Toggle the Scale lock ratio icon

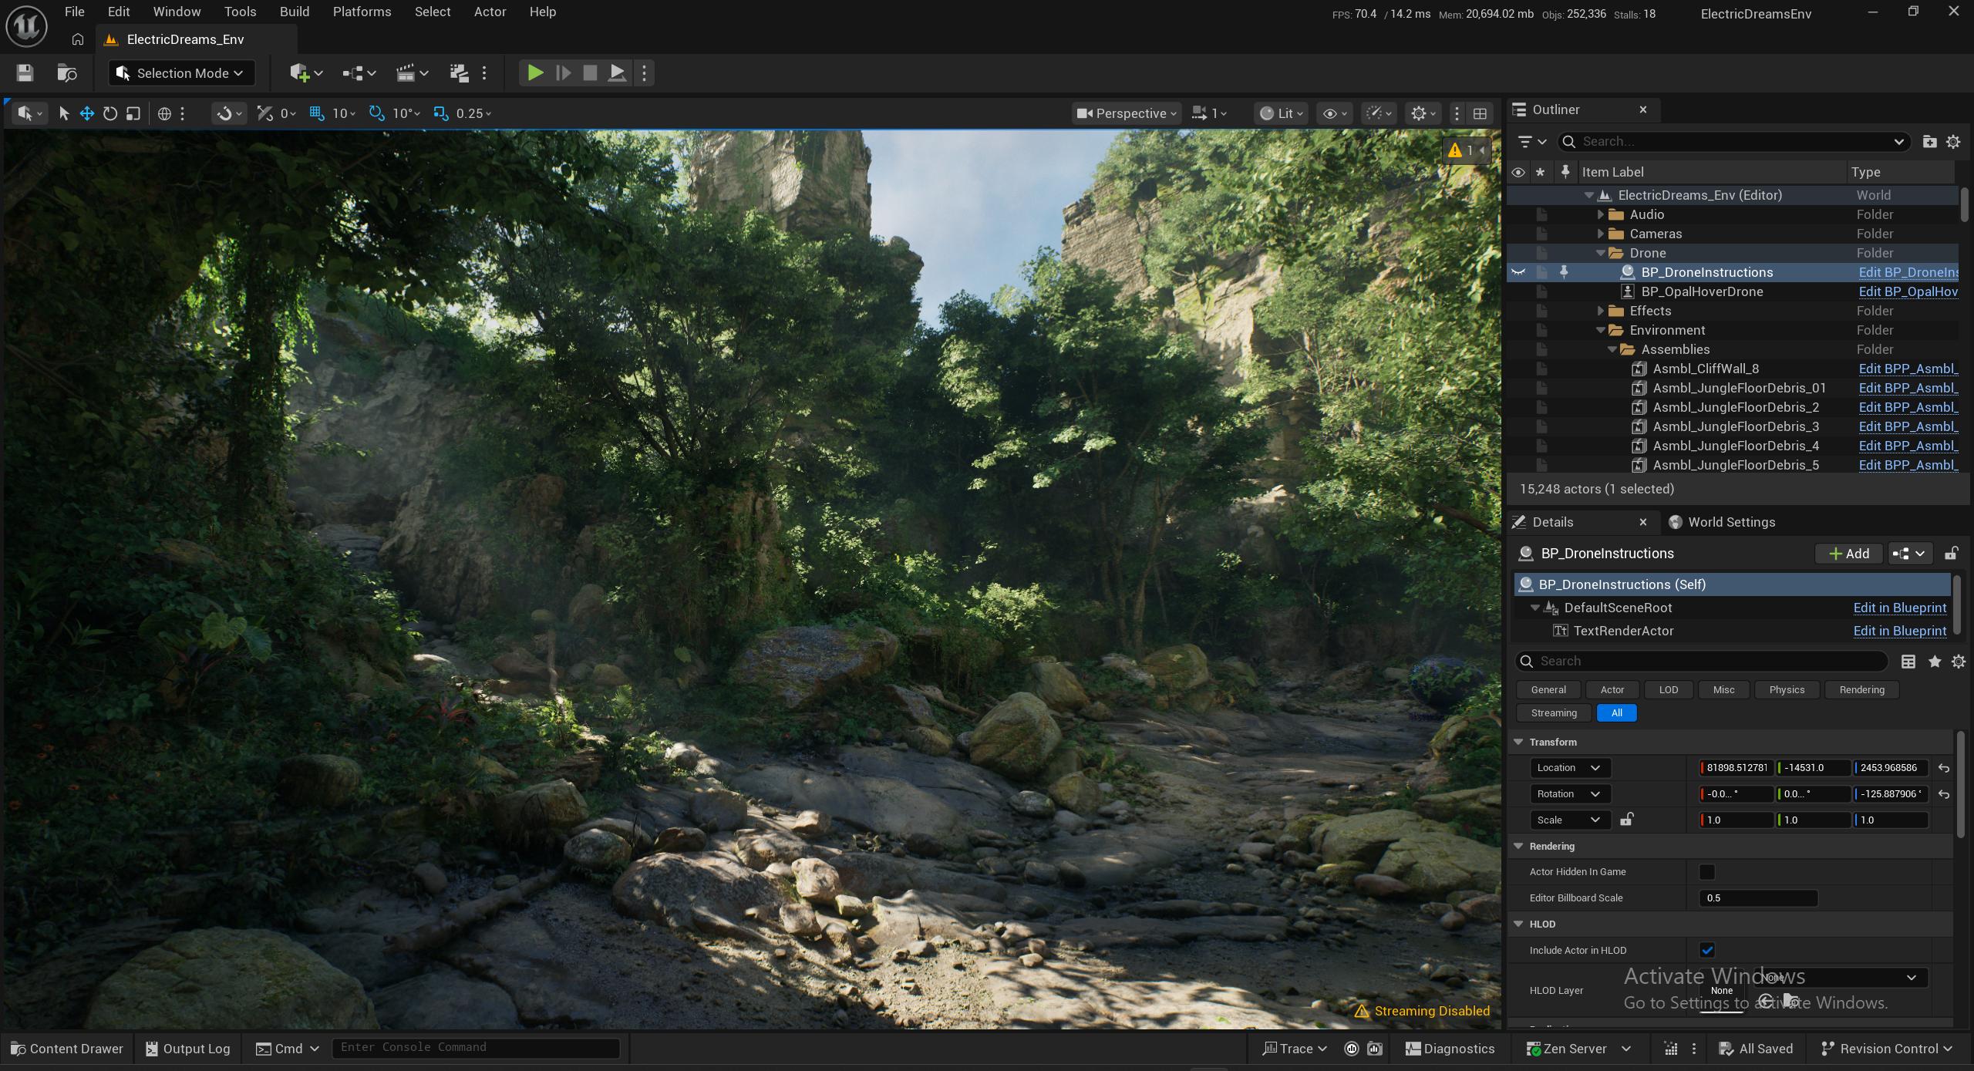point(1627,820)
